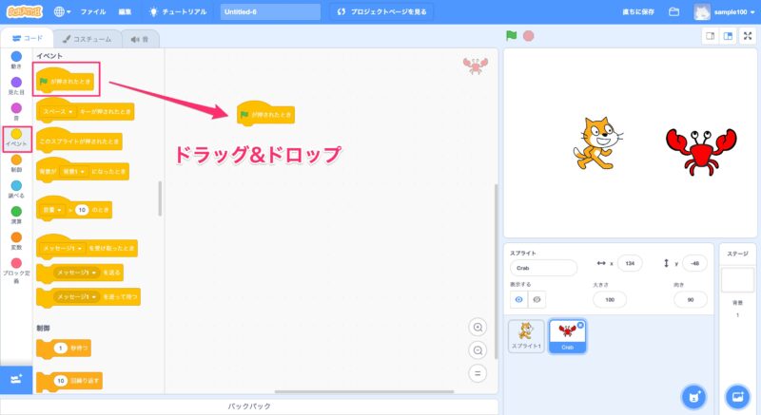Select the Crab sprite thumbnail
The width and height of the screenshot is (761, 415).
pyautogui.click(x=569, y=335)
